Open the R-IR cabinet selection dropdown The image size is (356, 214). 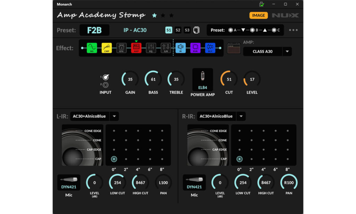(241, 116)
